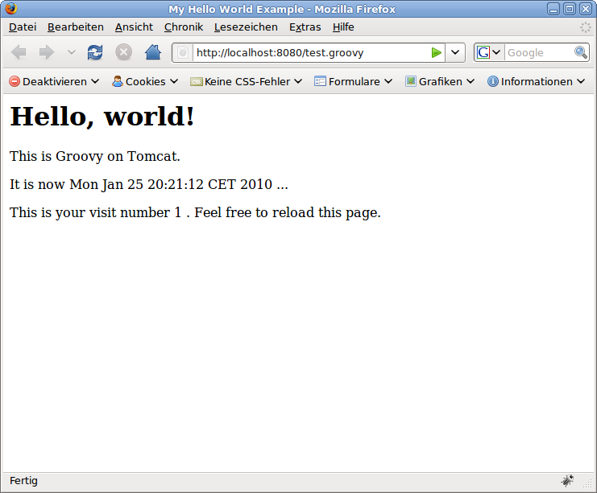Open the recent pages history dropdown
Viewport: 597px width, 493px height.
(71, 52)
